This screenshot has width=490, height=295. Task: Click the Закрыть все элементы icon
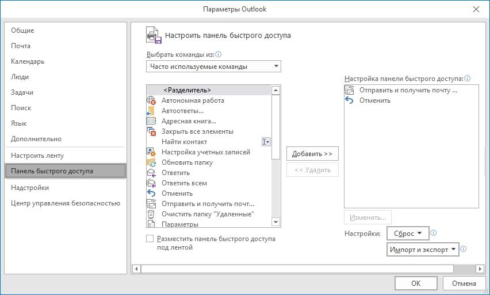[x=151, y=131]
